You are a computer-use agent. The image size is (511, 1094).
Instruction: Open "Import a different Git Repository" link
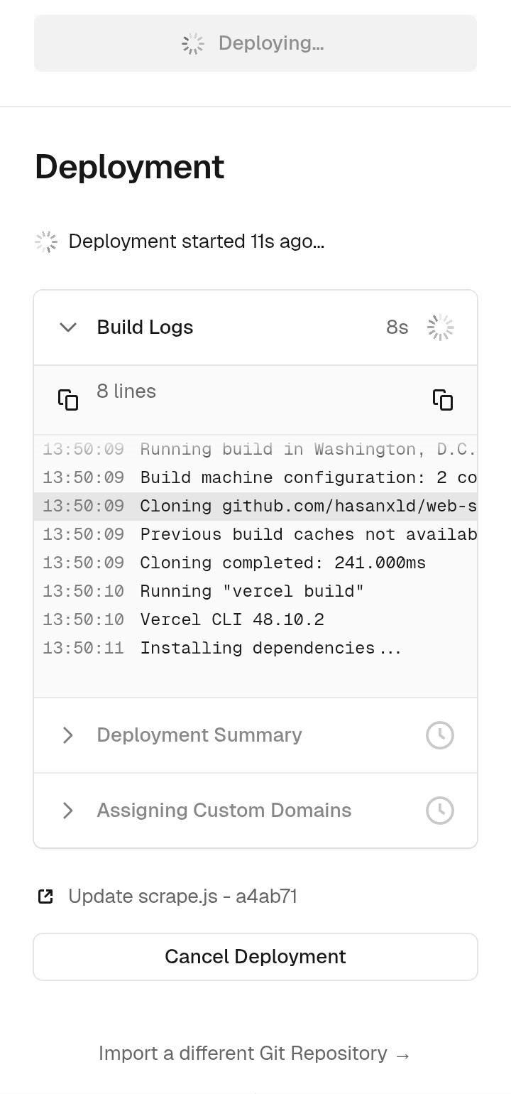[255, 1054]
